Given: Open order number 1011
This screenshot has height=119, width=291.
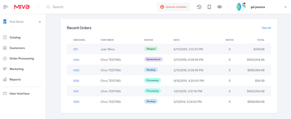Looking at the screenshot, I should pyautogui.click(x=75, y=49).
